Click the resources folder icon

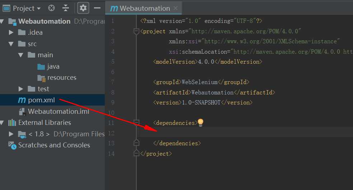41,78
